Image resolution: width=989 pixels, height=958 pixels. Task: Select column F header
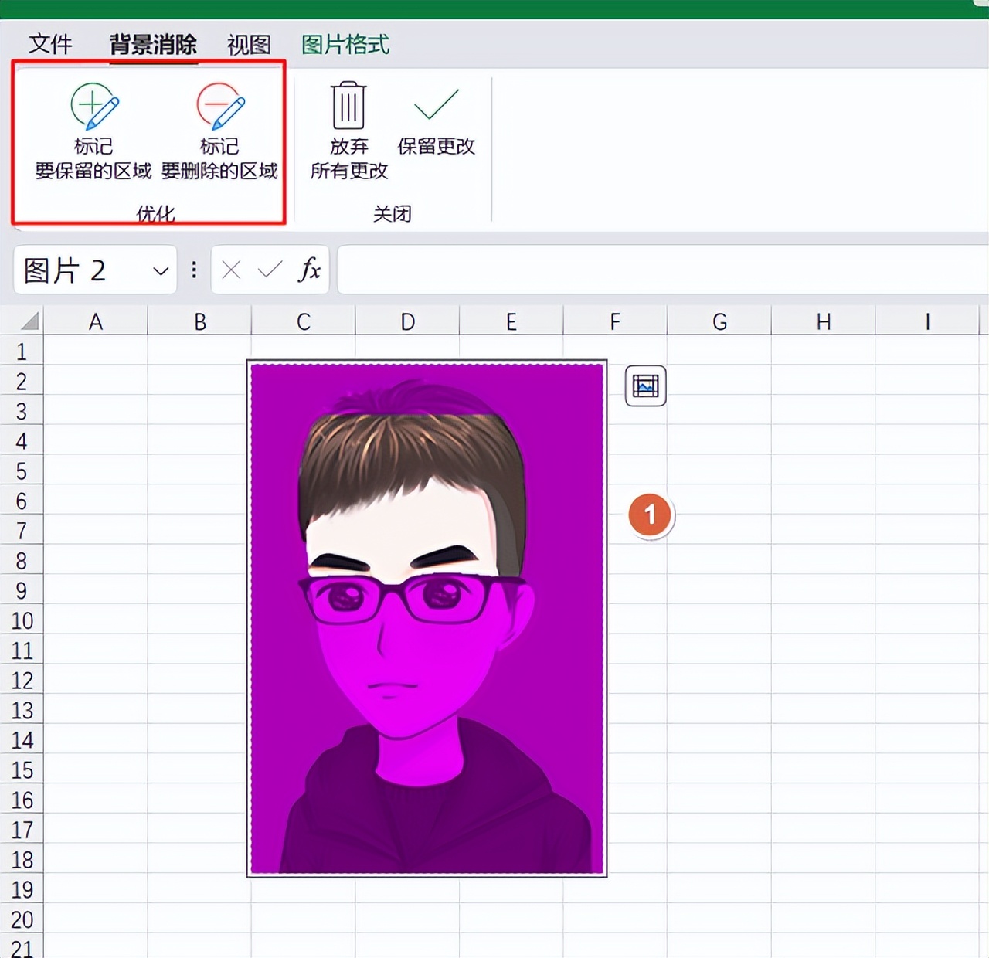[615, 321]
